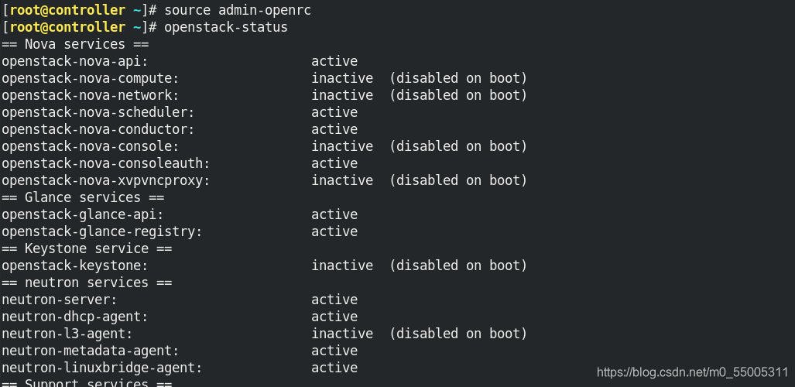Click the openstack-nova-xvpvncproxy service name

[x=105, y=181]
